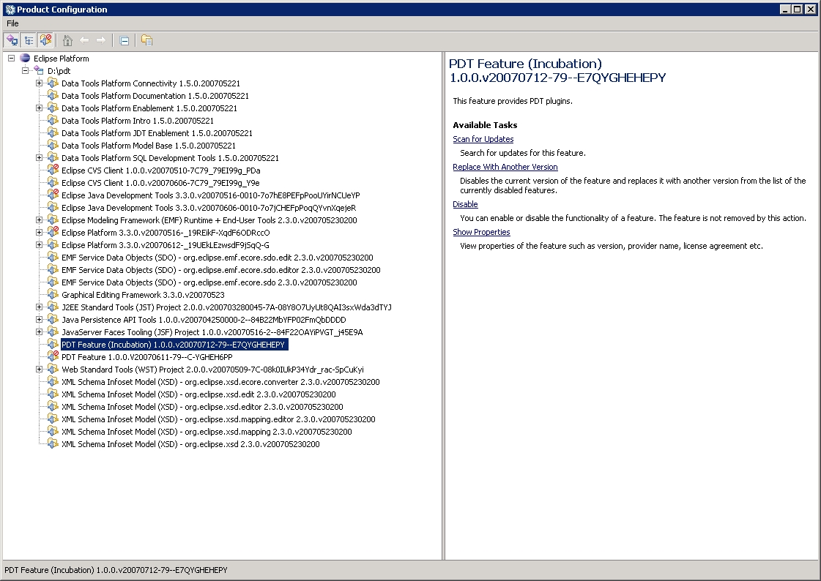Click disabled Java Development Tools v20070516 icon
Image resolution: width=821 pixels, height=581 pixels.
(x=53, y=195)
